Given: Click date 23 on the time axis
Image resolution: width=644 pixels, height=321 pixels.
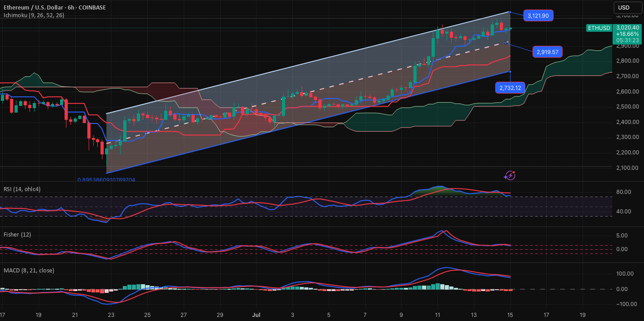Looking at the screenshot, I should pos(111,315).
